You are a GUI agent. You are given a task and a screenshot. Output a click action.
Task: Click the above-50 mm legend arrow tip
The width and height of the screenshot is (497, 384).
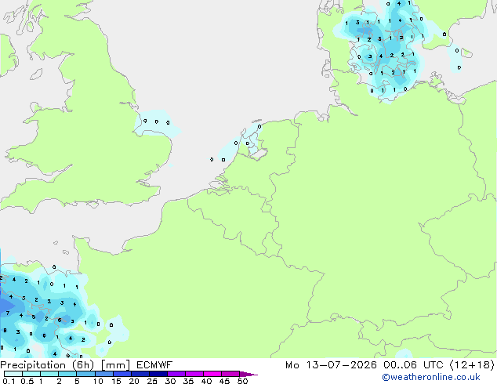pyautogui.click(x=248, y=375)
